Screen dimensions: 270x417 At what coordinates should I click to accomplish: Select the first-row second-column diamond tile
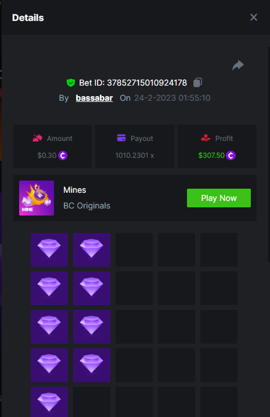[92, 250]
